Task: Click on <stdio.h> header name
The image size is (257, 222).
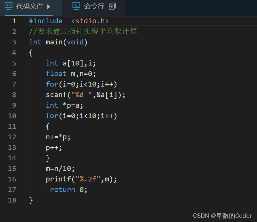Action: click(x=90, y=21)
